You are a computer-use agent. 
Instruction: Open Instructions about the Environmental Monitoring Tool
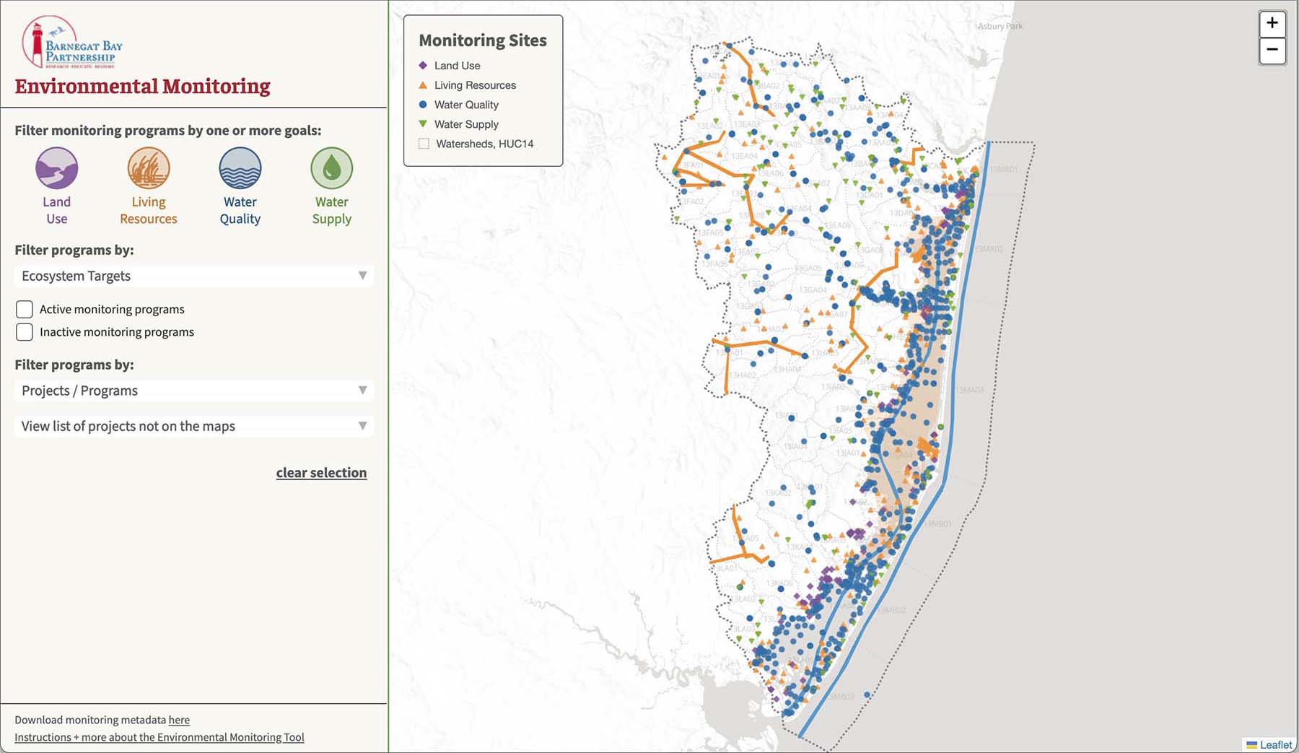pos(159,737)
